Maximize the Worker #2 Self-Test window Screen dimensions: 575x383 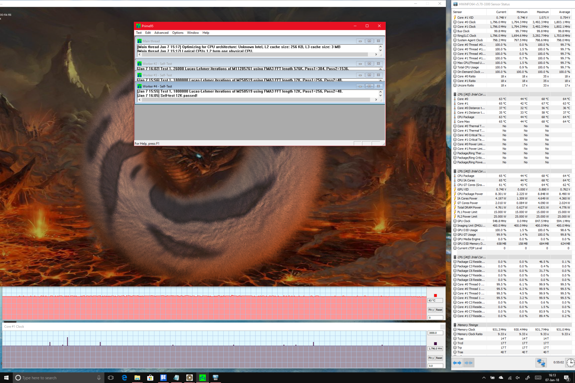click(x=369, y=64)
